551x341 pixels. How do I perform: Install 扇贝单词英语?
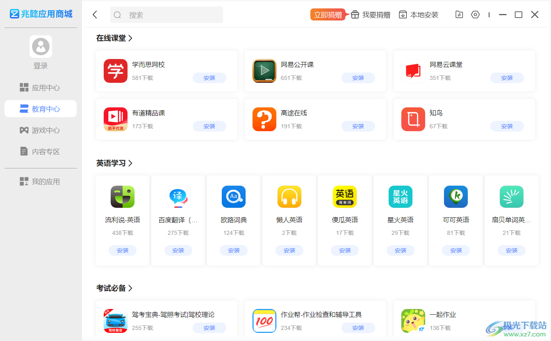pyautogui.click(x=512, y=250)
